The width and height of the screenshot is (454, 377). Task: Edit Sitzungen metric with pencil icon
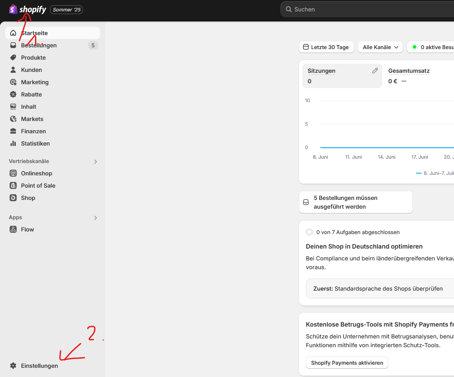pos(375,71)
